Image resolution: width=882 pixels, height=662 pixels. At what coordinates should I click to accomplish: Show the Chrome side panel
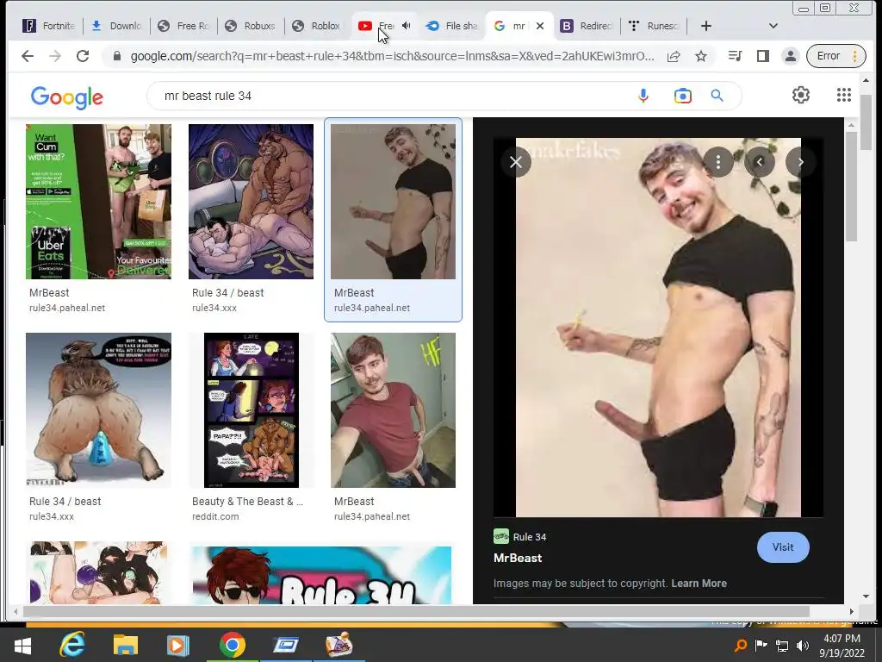(763, 56)
